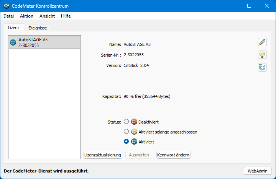The width and height of the screenshot is (276, 179).
Task: Minimize the CodeMeter Kontrollzentrum window
Action: (x=232, y=6)
